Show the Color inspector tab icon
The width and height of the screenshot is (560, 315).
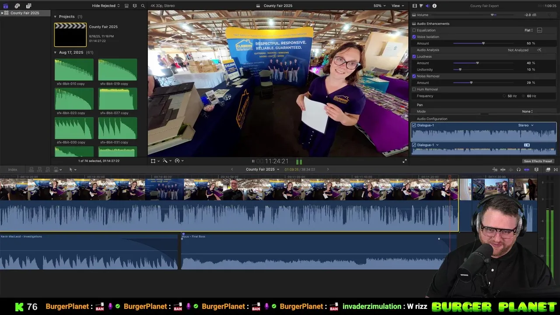point(421,6)
